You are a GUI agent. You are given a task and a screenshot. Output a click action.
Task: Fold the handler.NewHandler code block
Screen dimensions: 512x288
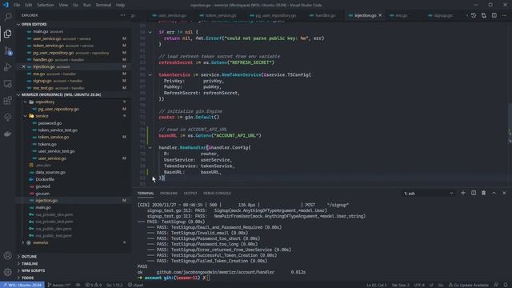[150, 147]
